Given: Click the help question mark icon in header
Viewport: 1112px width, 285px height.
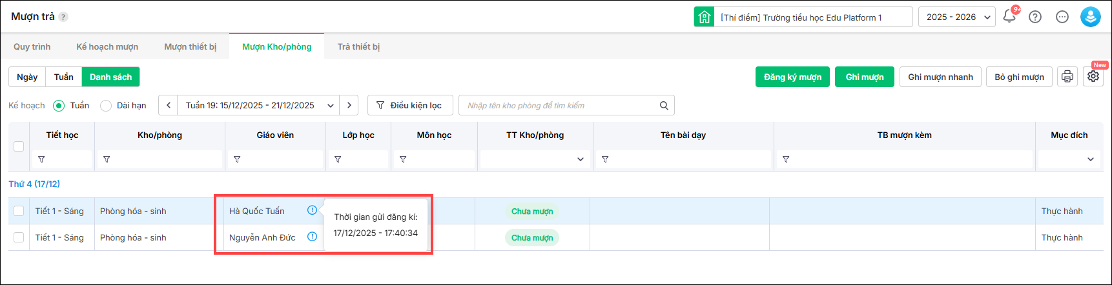Looking at the screenshot, I should pos(1035,17).
